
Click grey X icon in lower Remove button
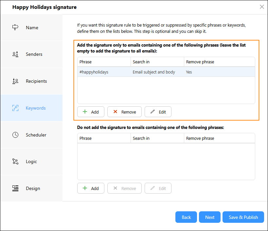(x=116, y=188)
